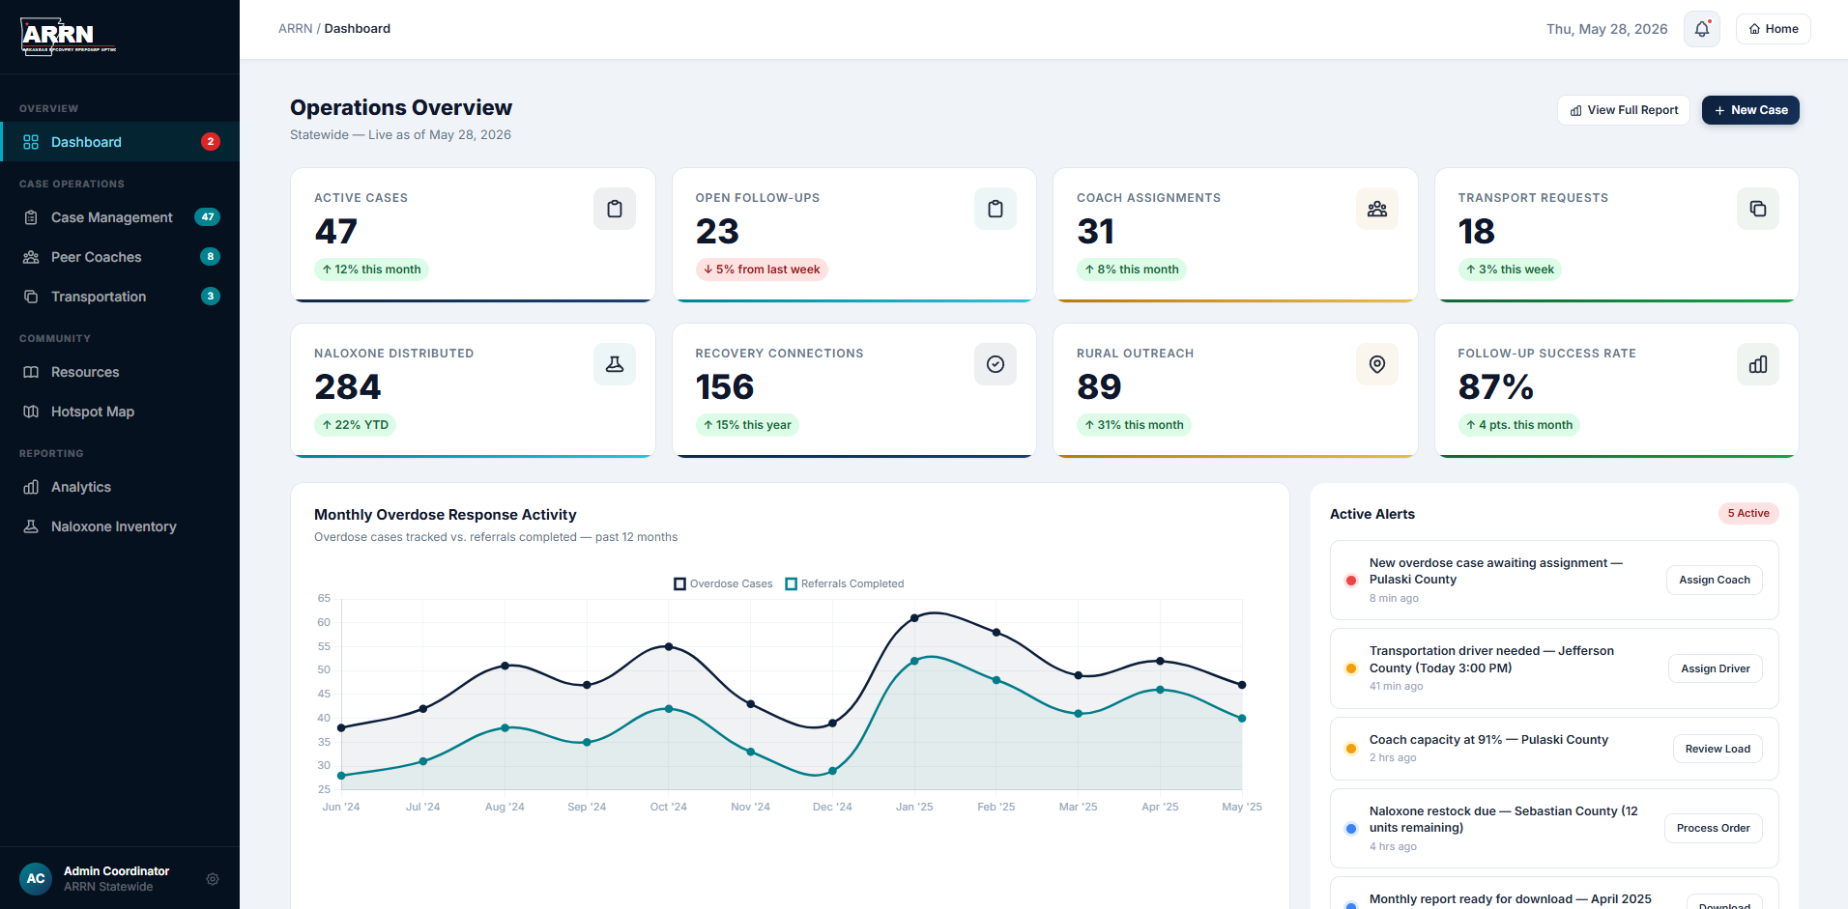Click Process Order for Naloxone restock
This screenshot has height=909, width=1848.
tap(1714, 828)
